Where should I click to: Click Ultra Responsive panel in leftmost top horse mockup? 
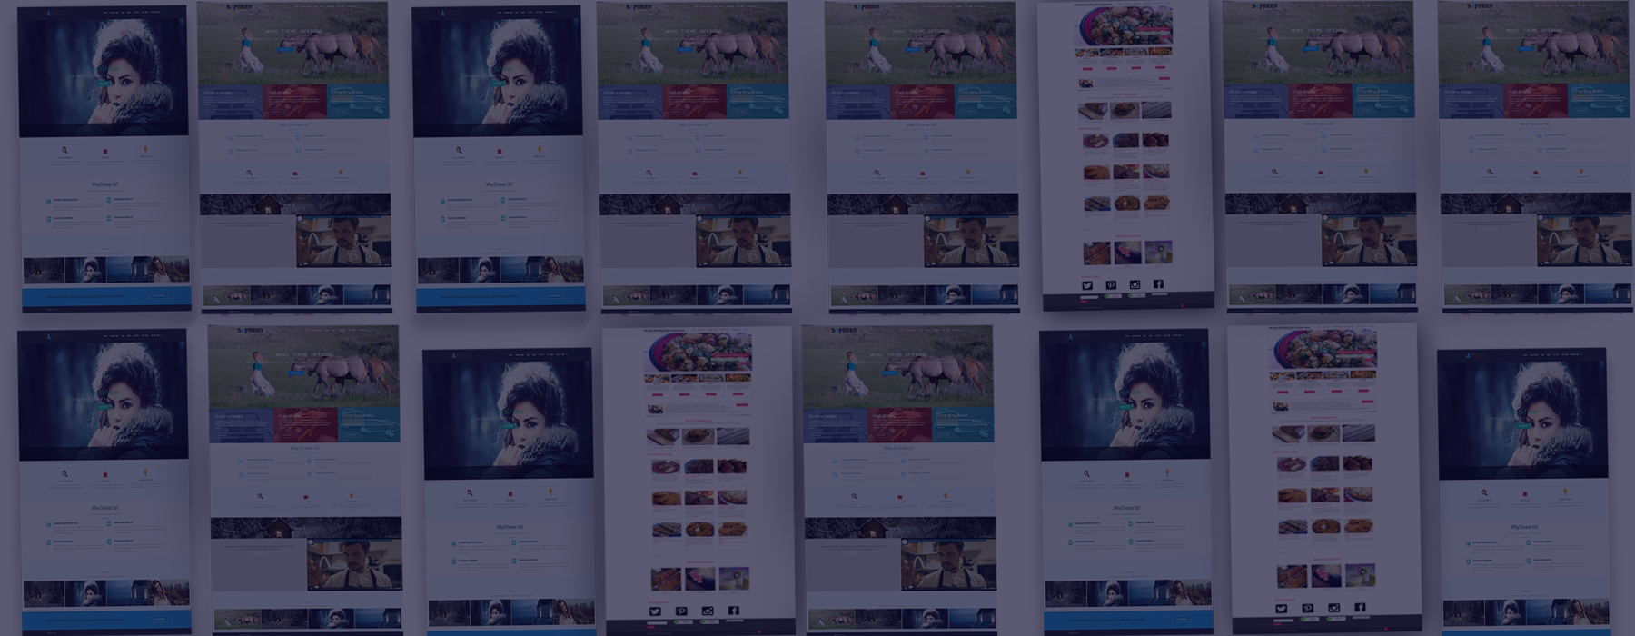tap(358, 101)
